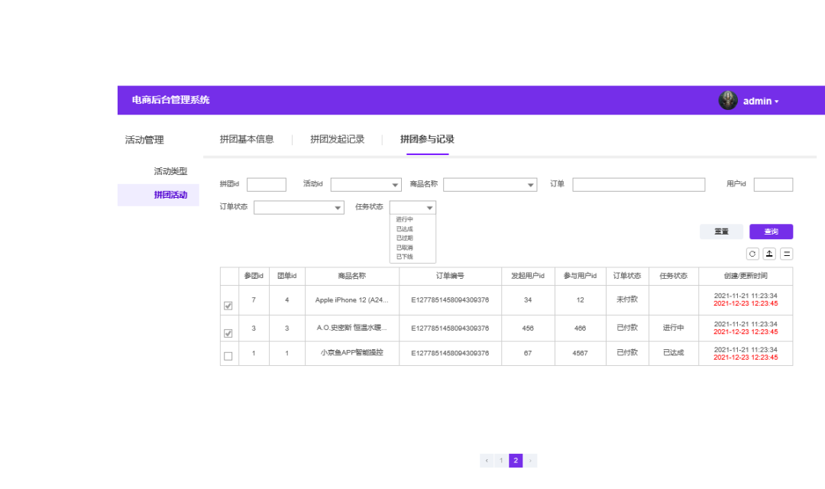825x489 pixels.
Task: Collapse the 任务状态 dropdown
Action: [412, 207]
